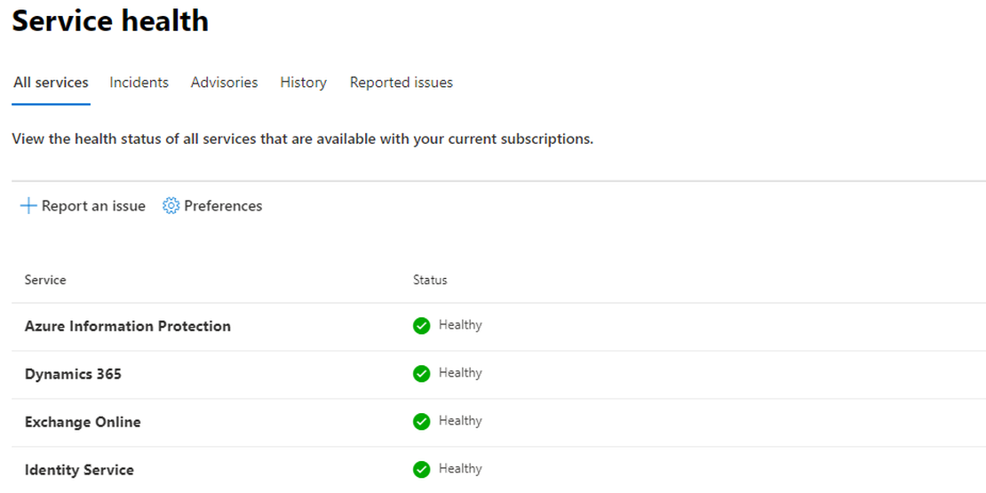The width and height of the screenshot is (986, 493).
Task: Click the Service column header
Action: pyautogui.click(x=45, y=280)
